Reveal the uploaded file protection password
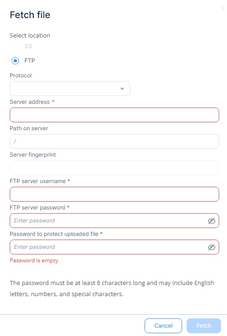Image resolution: width=227 pixels, height=336 pixels. tap(212, 247)
